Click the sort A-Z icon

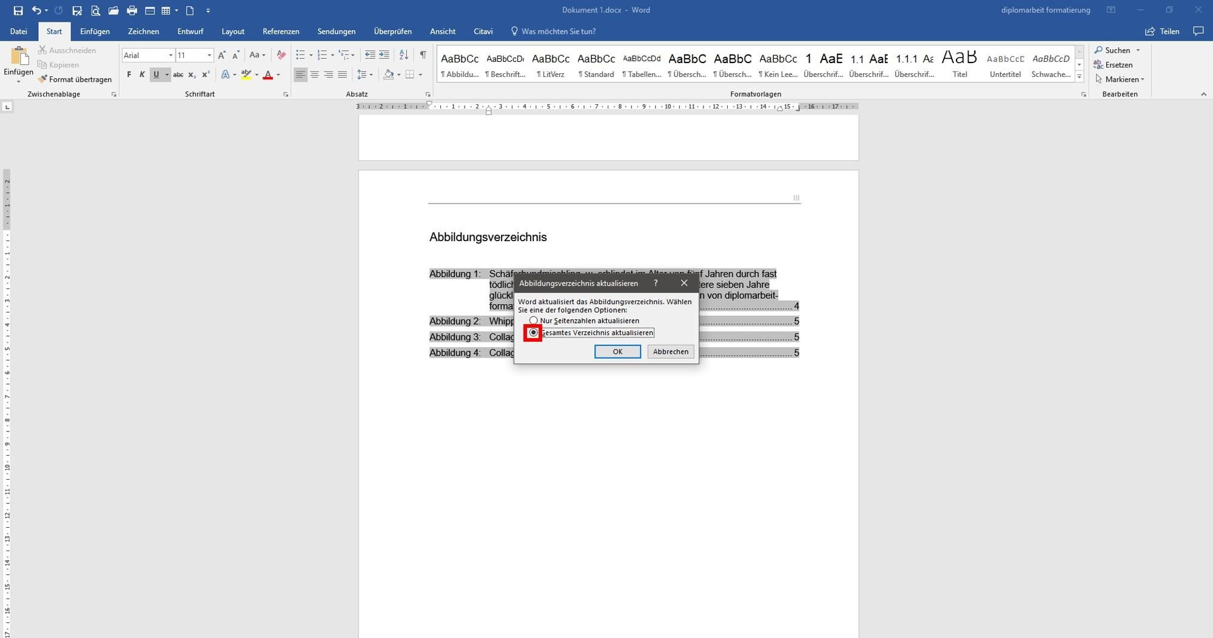(403, 55)
